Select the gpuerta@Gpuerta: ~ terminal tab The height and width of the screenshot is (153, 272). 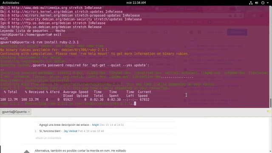16,112
